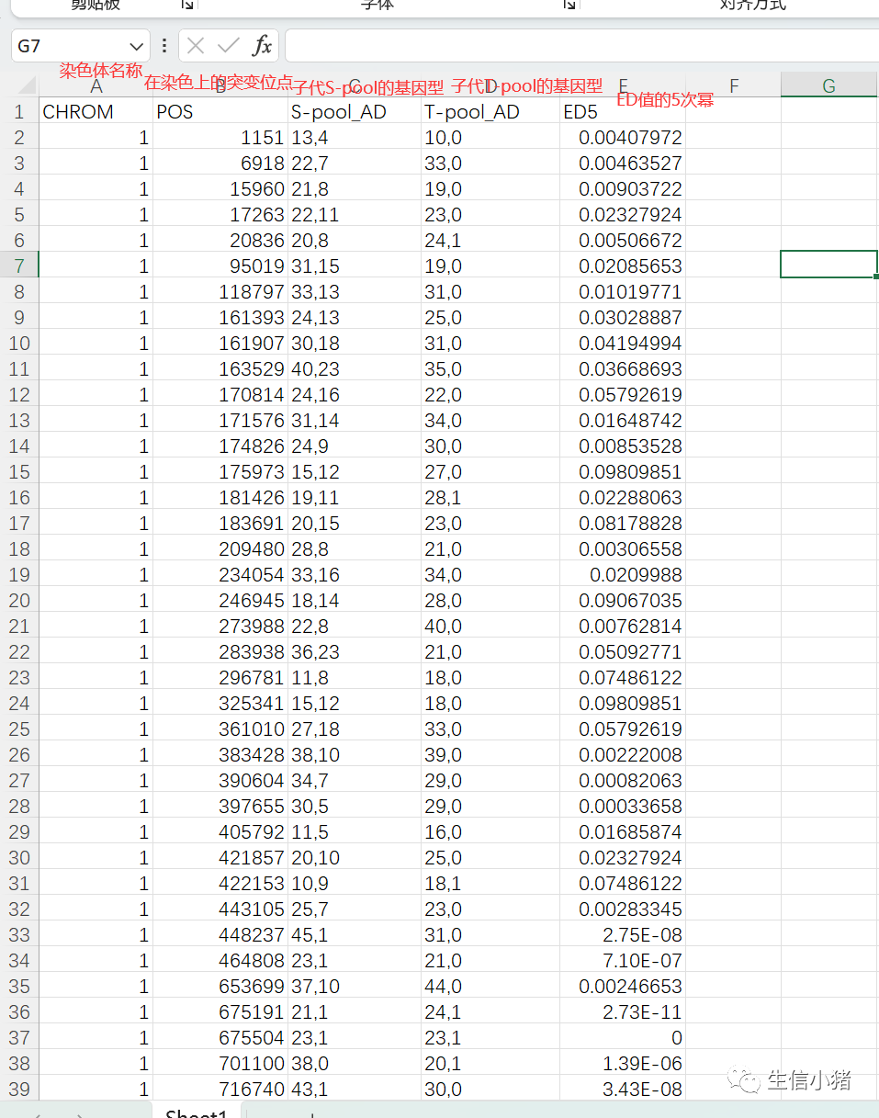879x1118 pixels.
Task: Select the active cell G7
Action: [828, 264]
